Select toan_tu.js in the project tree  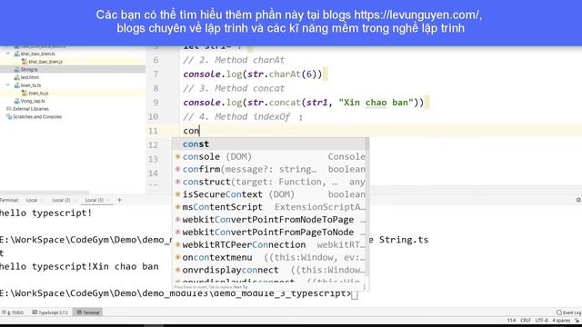pos(38,93)
